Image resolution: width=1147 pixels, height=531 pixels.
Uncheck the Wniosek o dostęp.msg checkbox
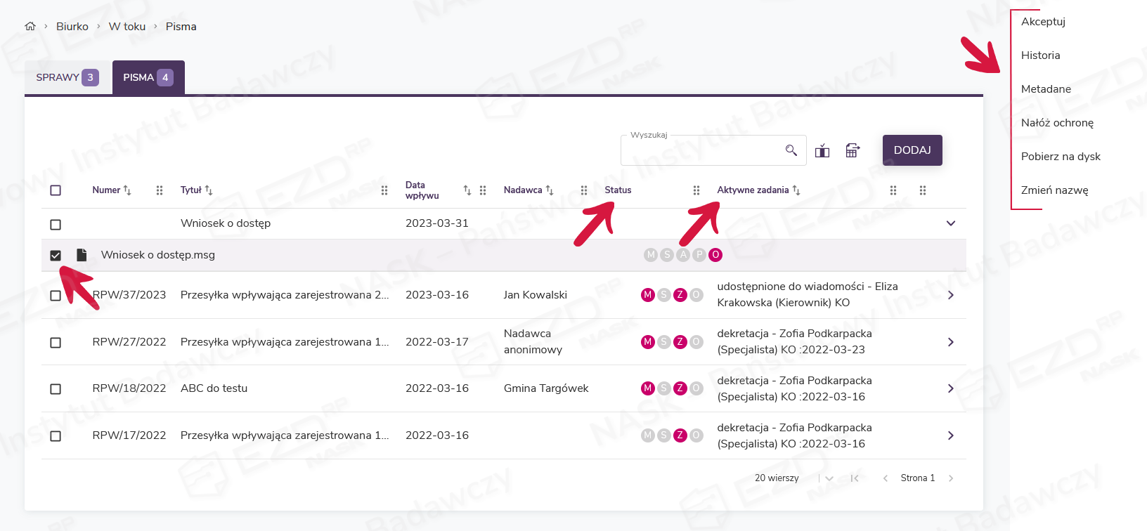coord(56,255)
